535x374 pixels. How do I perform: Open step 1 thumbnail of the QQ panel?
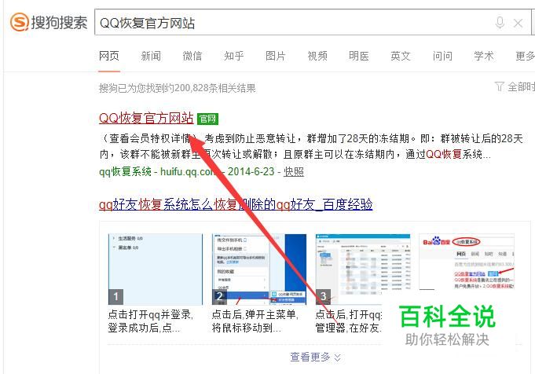pyautogui.click(x=156, y=269)
